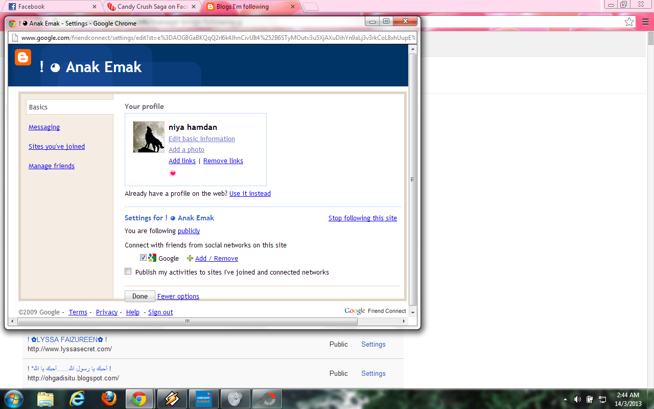Click the speaker application taskbar icon
The width and height of the screenshot is (654, 409).
(235, 399)
